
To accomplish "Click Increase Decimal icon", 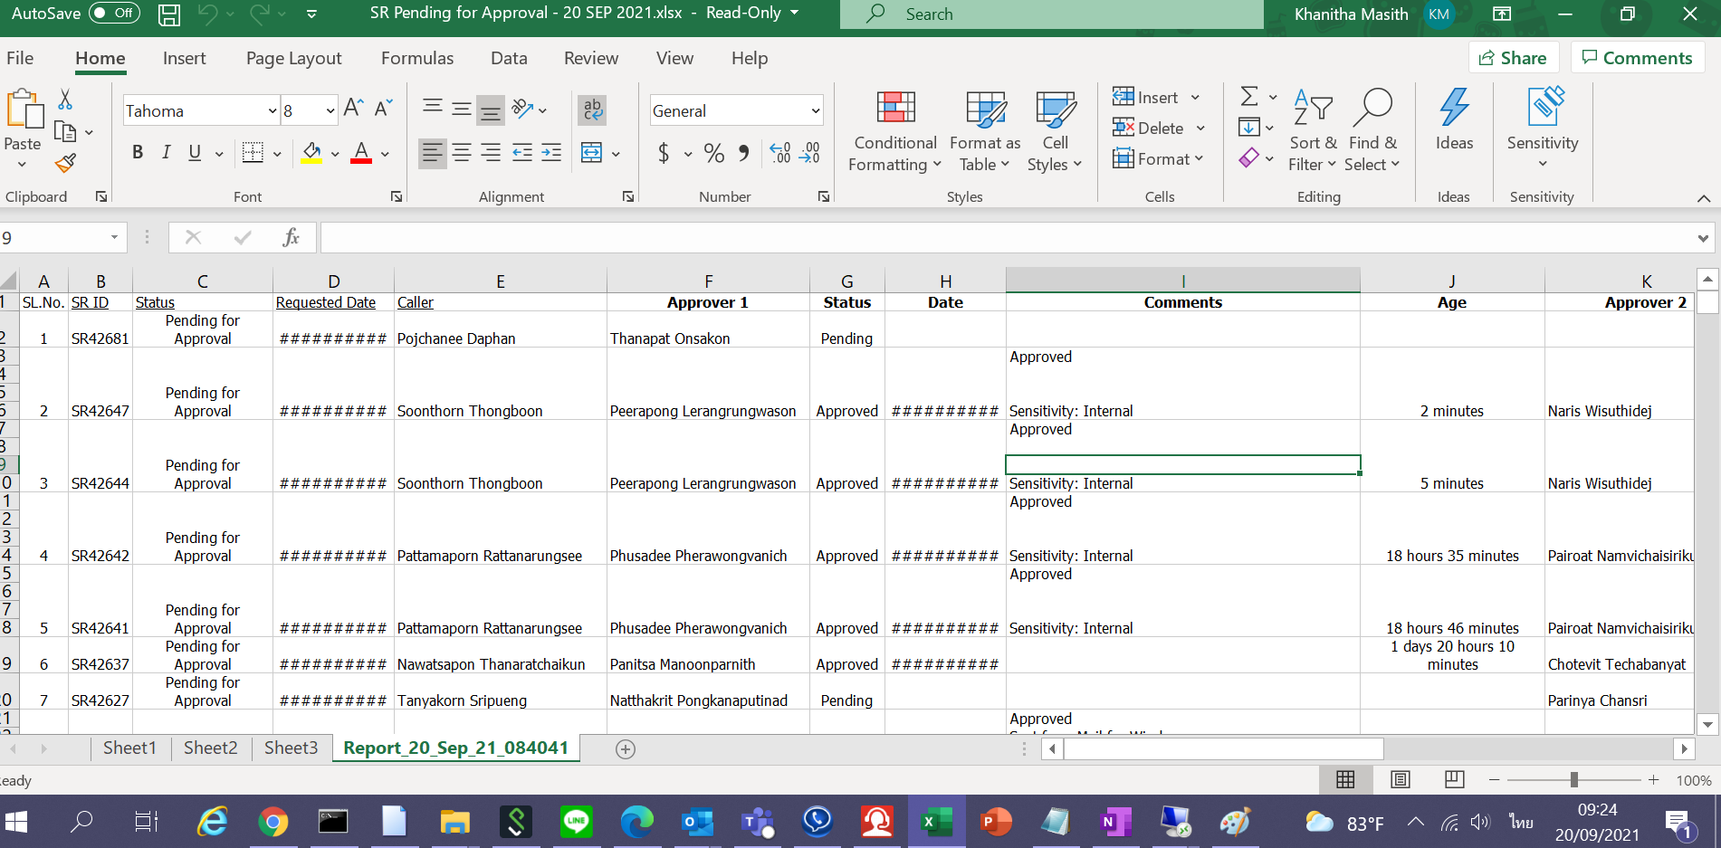I will click(779, 153).
